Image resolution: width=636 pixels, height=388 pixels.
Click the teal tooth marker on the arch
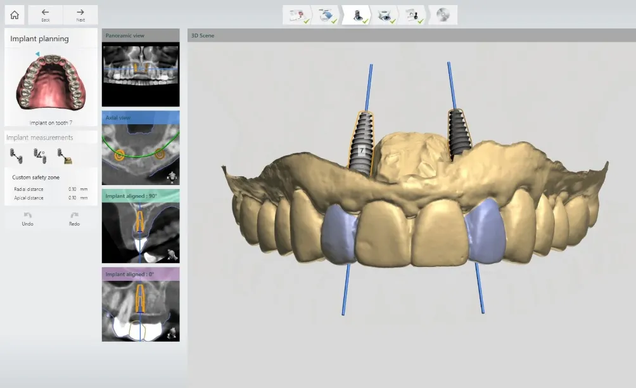coord(37,54)
